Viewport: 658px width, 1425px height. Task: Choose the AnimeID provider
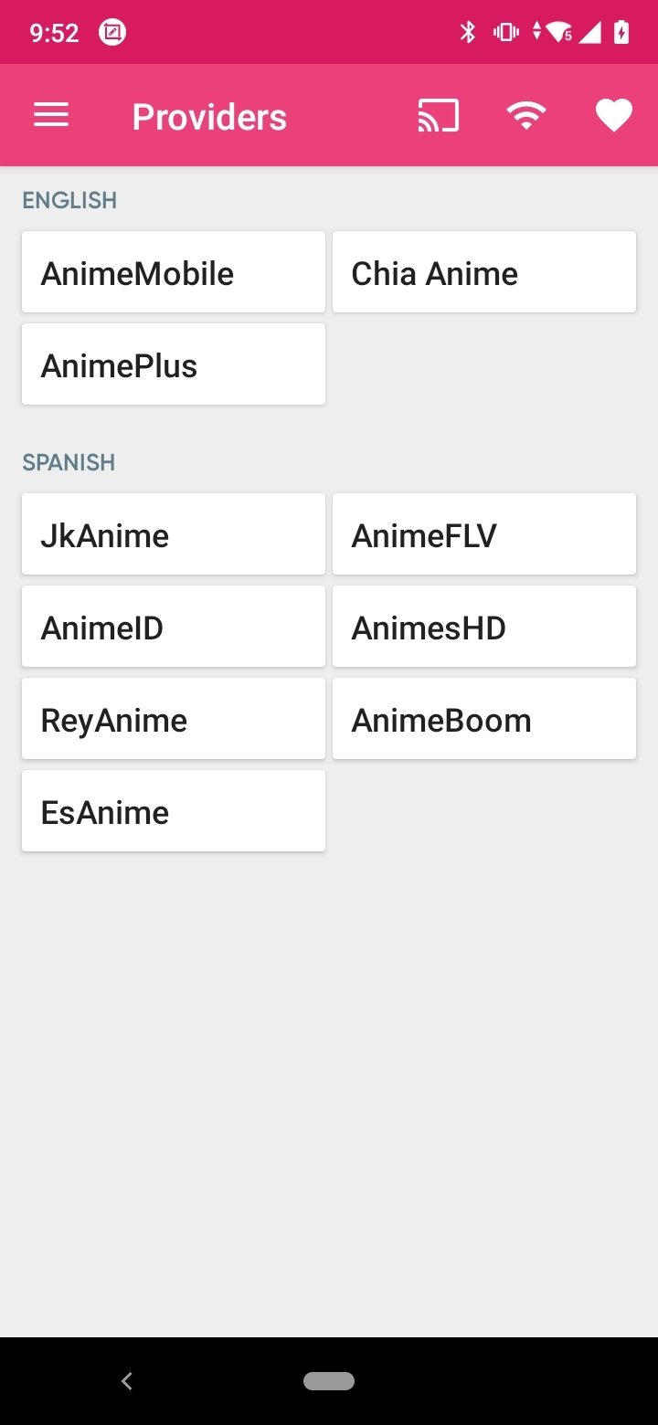click(174, 627)
